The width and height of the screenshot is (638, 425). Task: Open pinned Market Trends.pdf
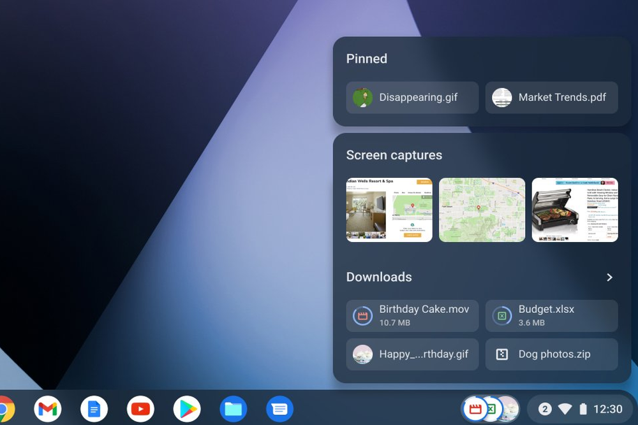551,97
